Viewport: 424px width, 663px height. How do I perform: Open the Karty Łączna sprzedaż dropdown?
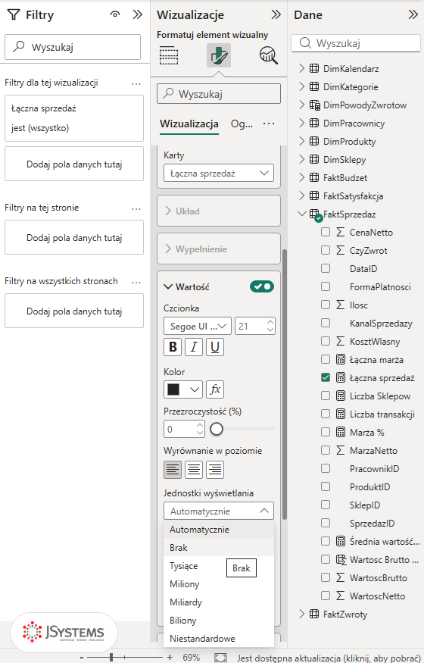(x=219, y=173)
